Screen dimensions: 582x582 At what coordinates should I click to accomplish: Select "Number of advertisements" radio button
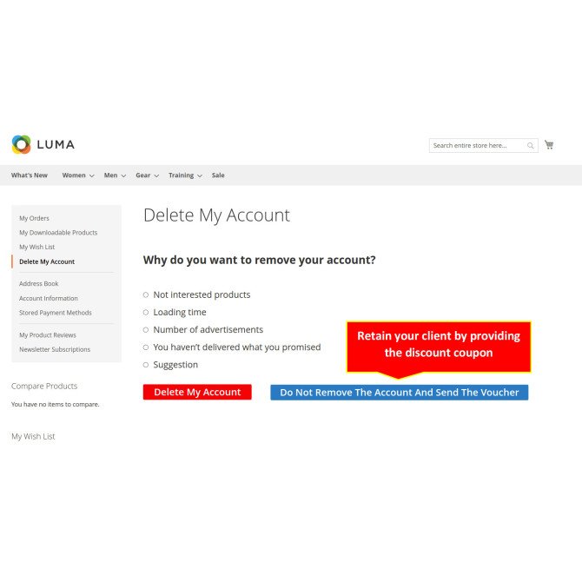(146, 329)
